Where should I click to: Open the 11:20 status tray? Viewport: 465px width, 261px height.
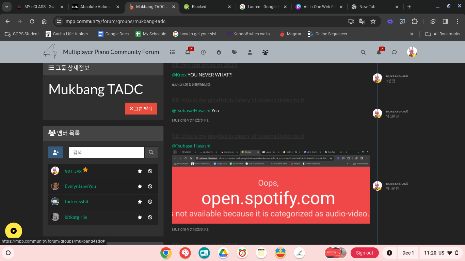442,253
